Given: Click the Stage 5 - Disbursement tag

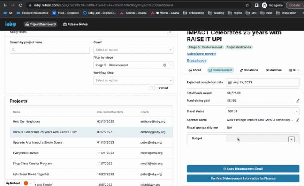Looking at the screenshot, I should point(205,47).
